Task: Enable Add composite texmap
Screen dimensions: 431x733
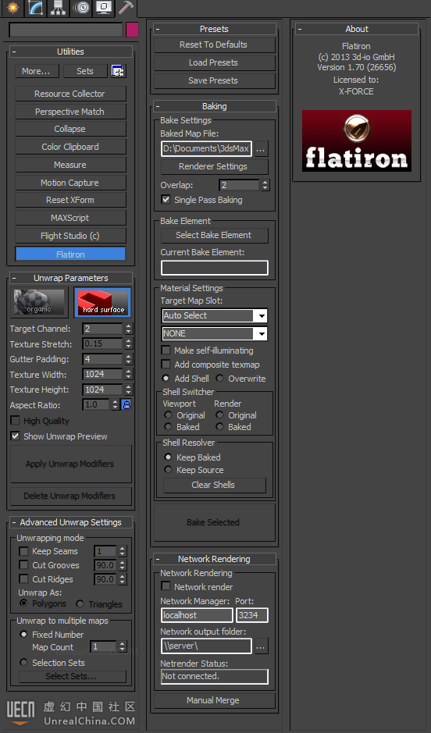Action: (x=166, y=365)
